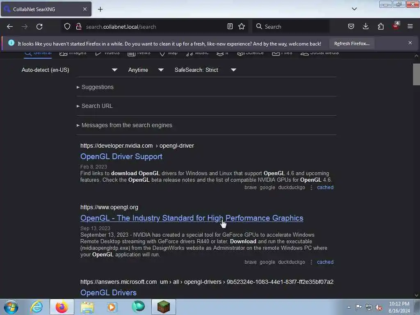Focus the Firefox Search input box
This screenshot has height=315, width=420.
tap(291, 27)
